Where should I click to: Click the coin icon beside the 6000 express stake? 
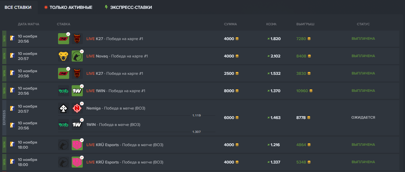click(237, 118)
